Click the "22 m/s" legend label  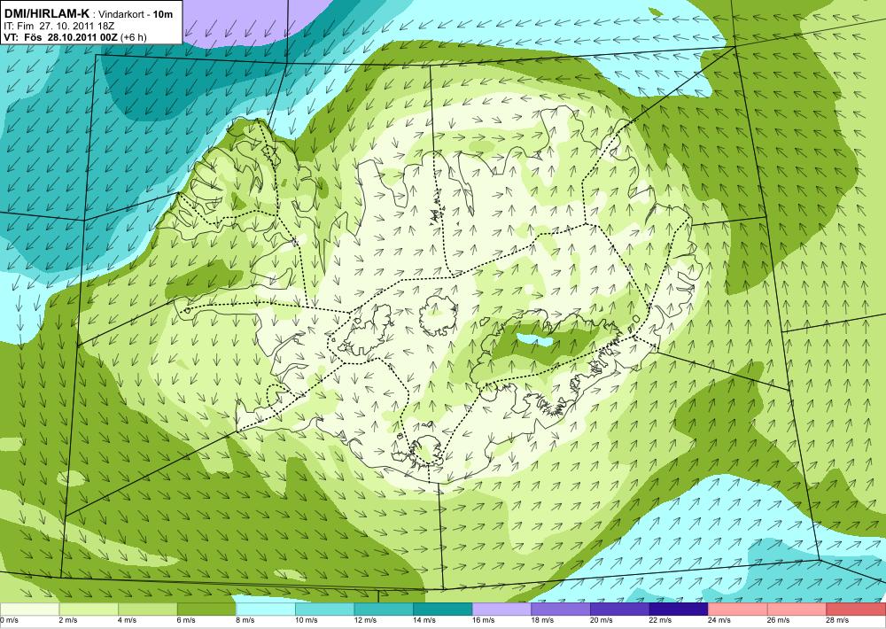tap(661, 620)
